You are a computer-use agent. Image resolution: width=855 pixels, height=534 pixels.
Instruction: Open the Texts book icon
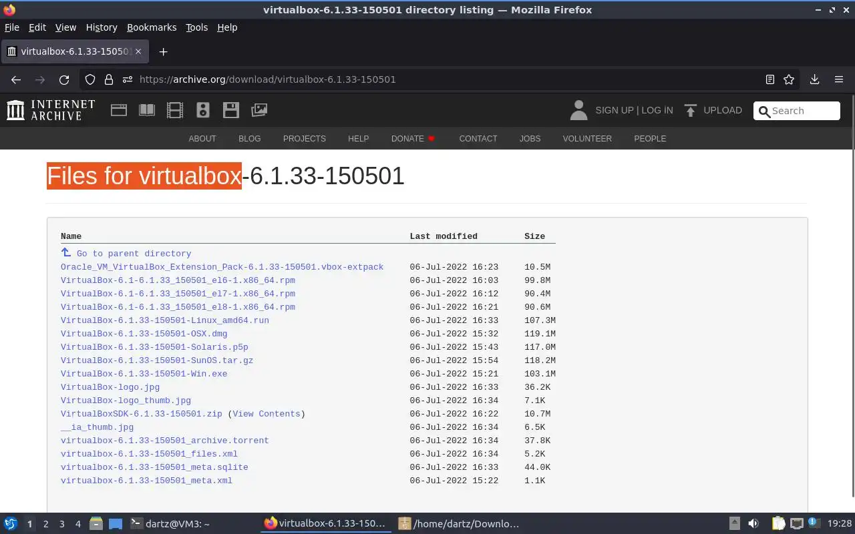[147, 110]
